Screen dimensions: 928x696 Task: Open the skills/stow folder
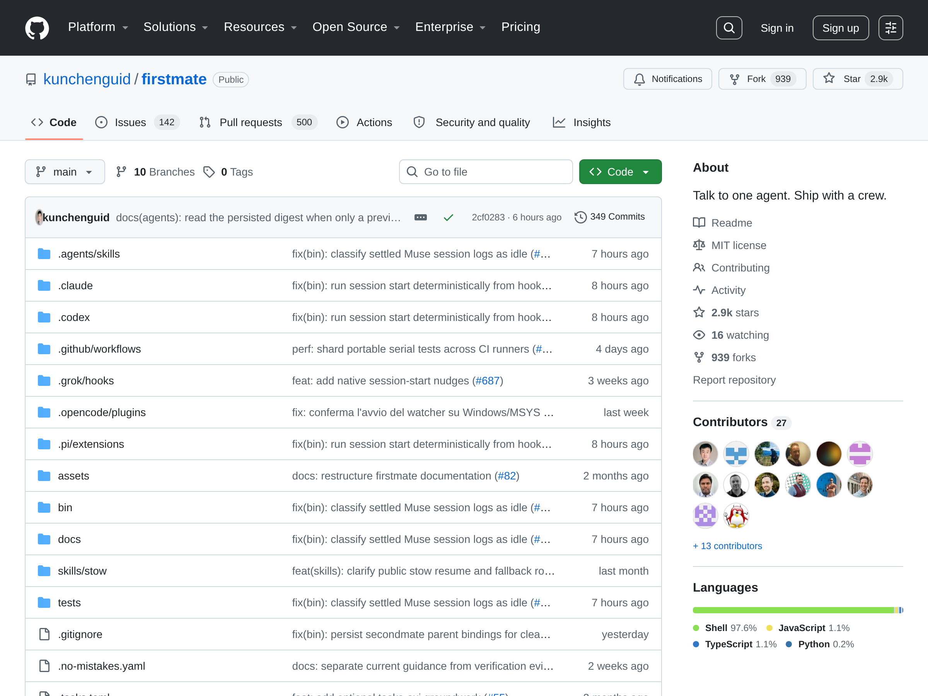point(82,571)
